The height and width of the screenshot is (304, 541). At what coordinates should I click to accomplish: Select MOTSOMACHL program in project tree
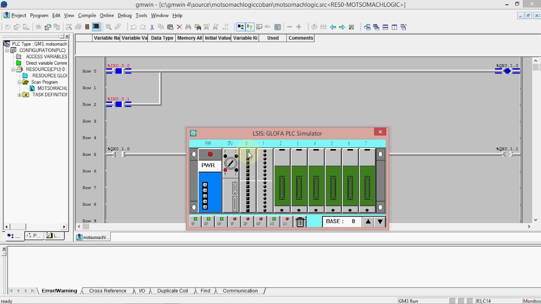(x=52, y=88)
